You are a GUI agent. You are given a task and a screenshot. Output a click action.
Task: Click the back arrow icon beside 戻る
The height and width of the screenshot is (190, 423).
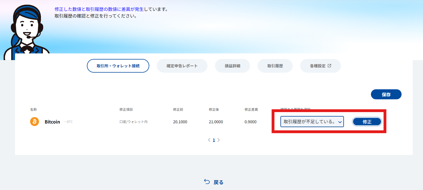pyautogui.click(x=207, y=182)
